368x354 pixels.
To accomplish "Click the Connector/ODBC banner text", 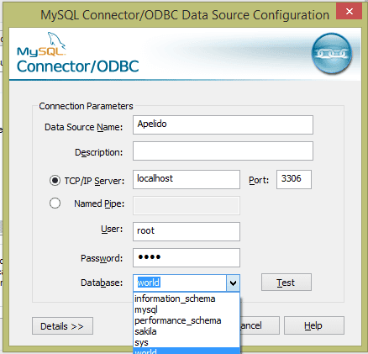I will [x=78, y=66].
